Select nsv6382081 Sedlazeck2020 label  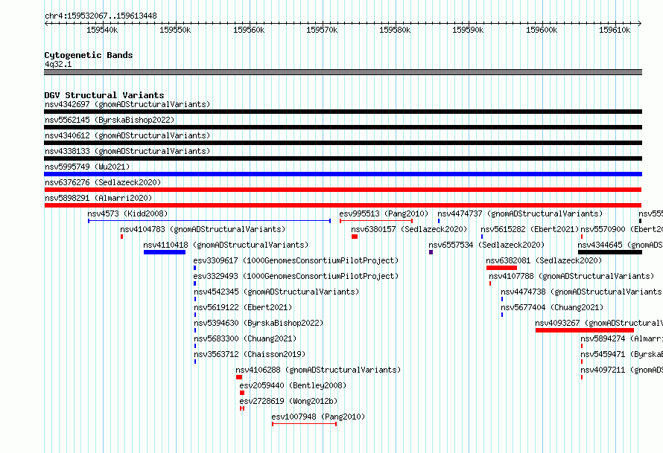click(x=544, y=260)
